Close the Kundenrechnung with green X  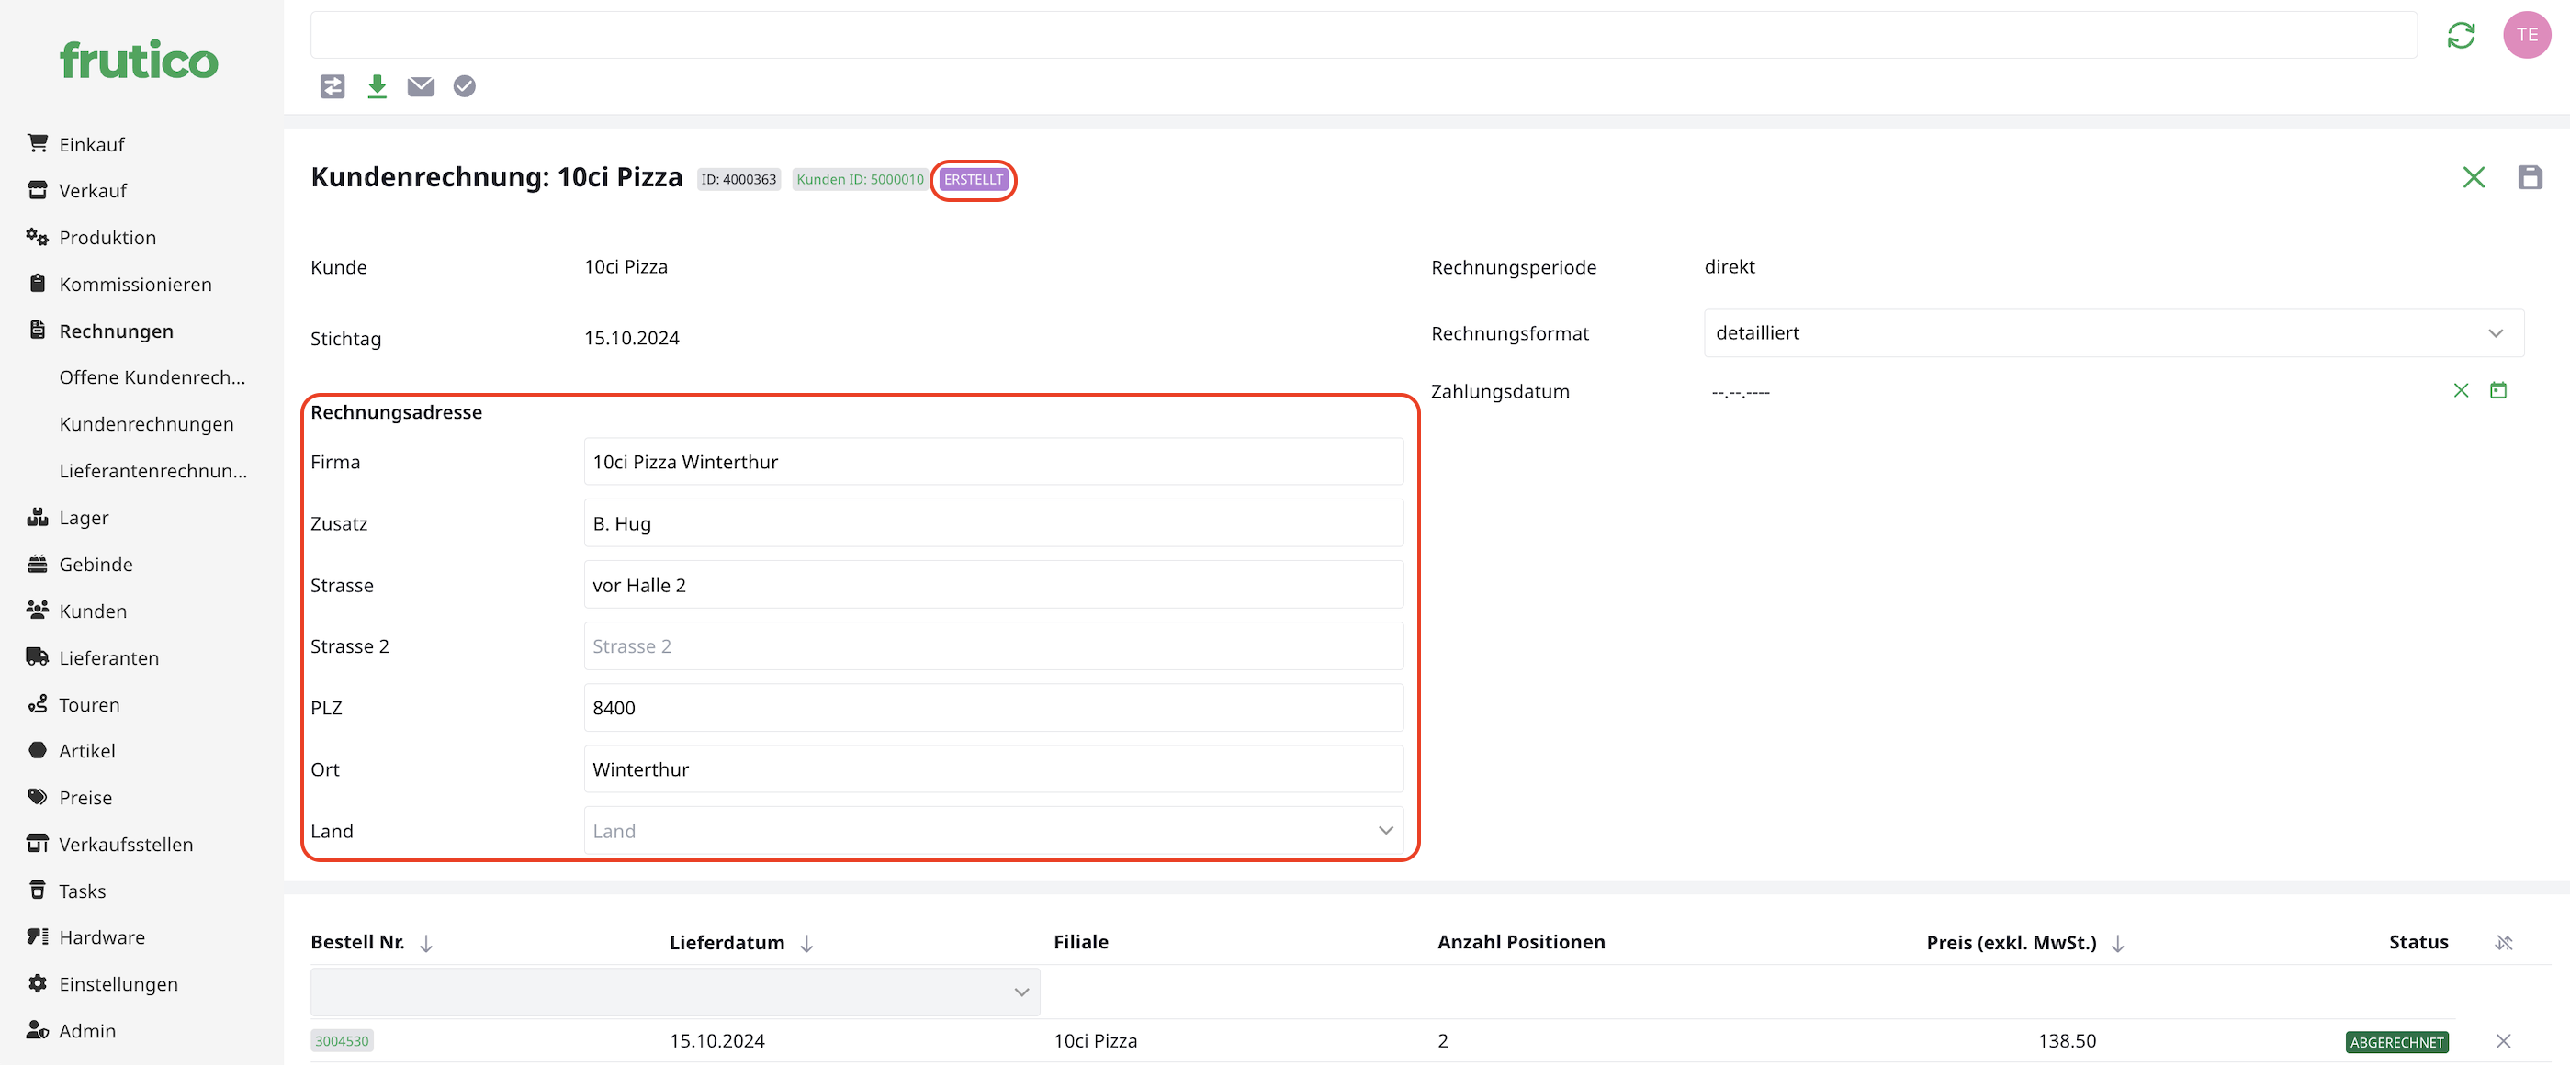2474,177
